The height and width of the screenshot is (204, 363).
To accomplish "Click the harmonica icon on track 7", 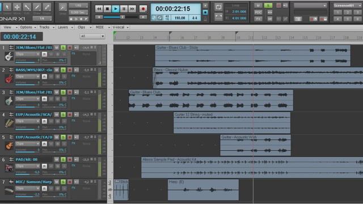I will tap(9, 191).
